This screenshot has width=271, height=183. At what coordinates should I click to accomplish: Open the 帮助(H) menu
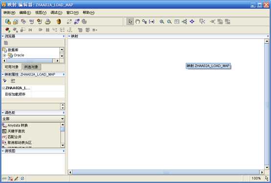tap(89, 13)
